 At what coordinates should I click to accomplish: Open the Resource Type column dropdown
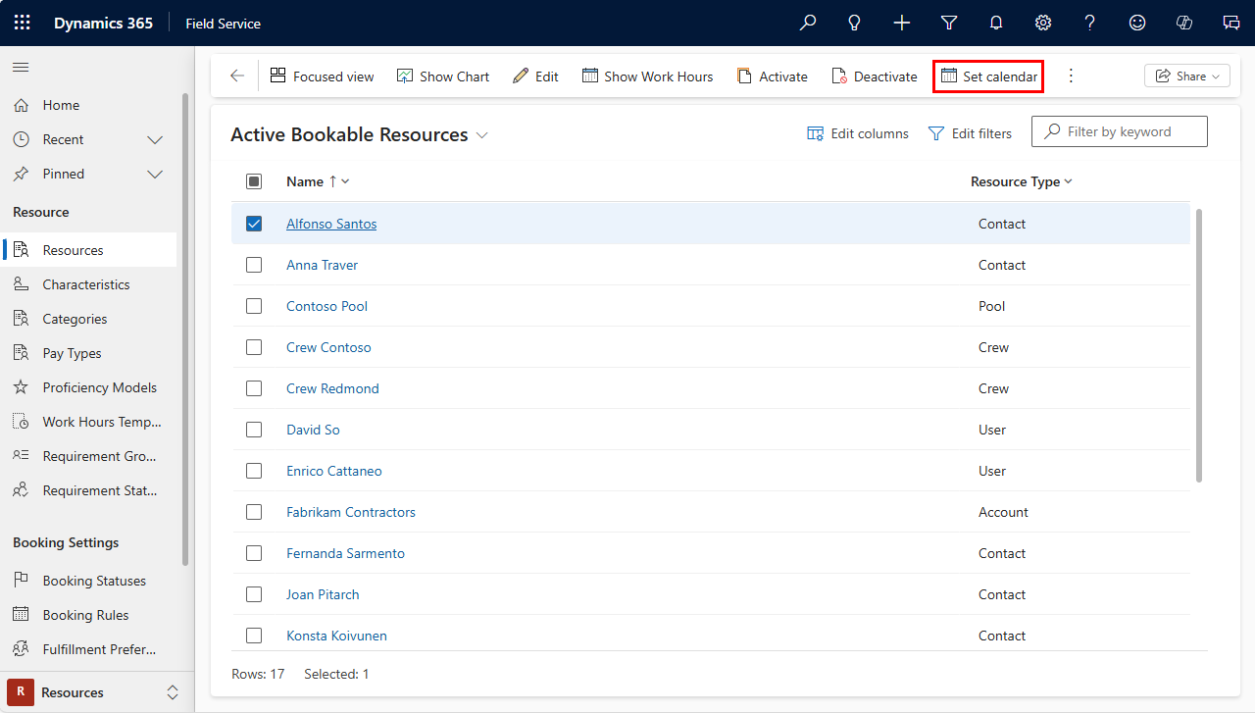point(1069,181)
